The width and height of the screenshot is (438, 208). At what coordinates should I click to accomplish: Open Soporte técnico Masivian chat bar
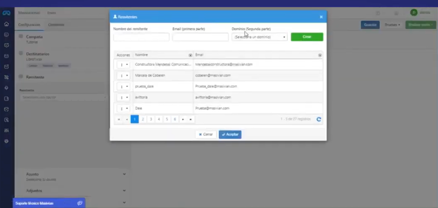(49, 203)
